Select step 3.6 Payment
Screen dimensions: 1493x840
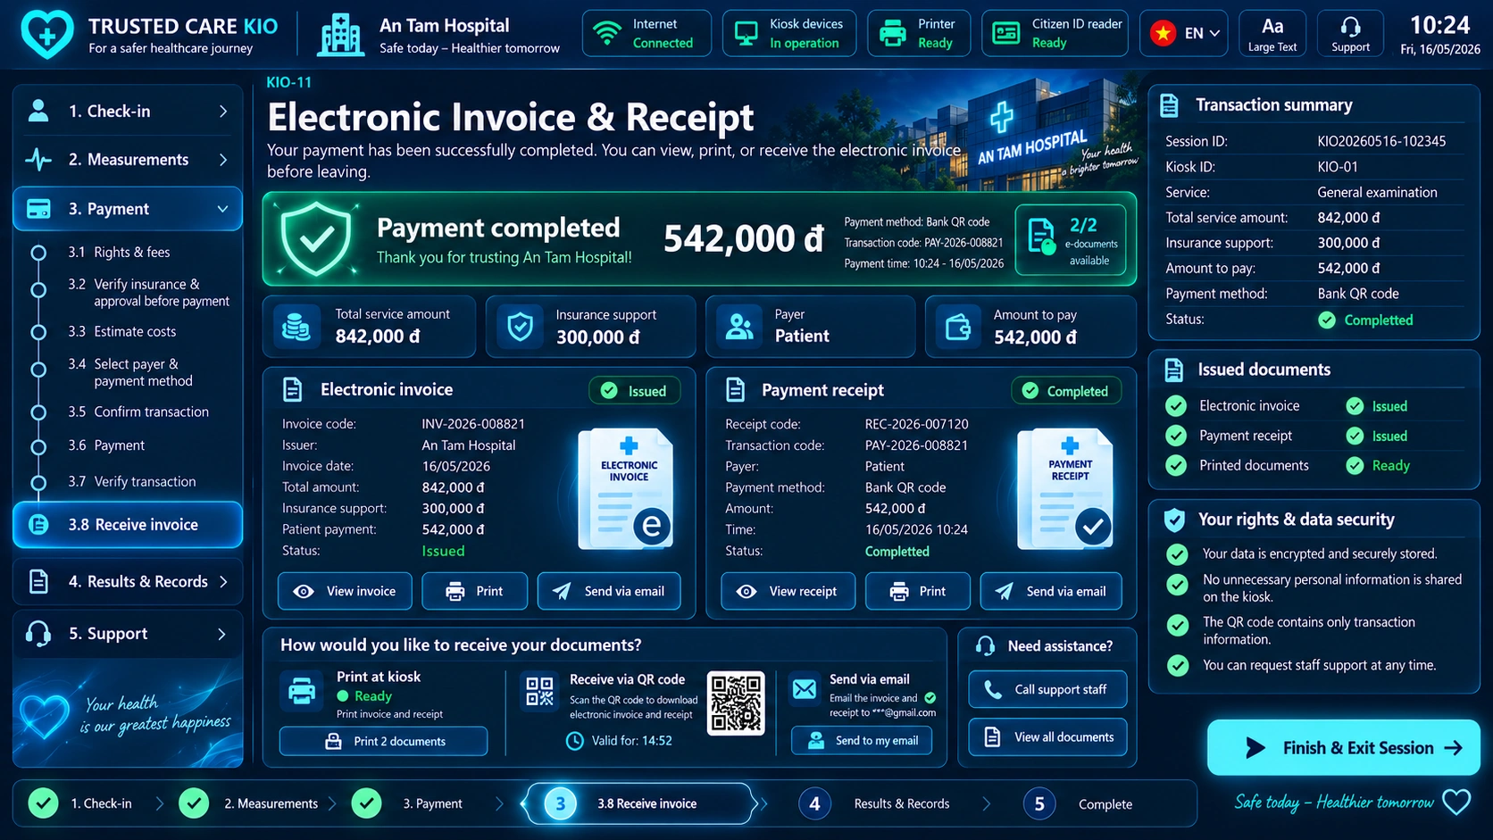pos(106,445)
